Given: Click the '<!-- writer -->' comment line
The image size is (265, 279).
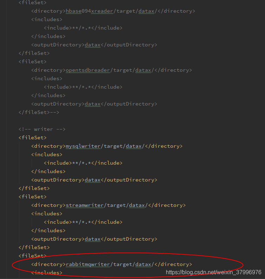Looking at the screenshot, I should coord(42,129).
